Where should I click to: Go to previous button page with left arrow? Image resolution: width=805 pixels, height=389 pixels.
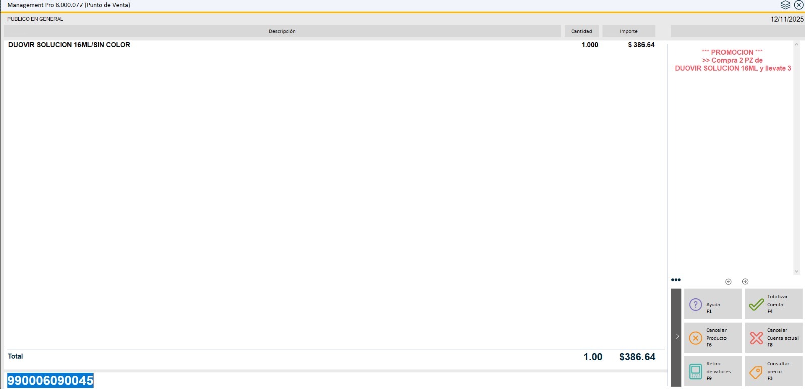tap(728, 282)
